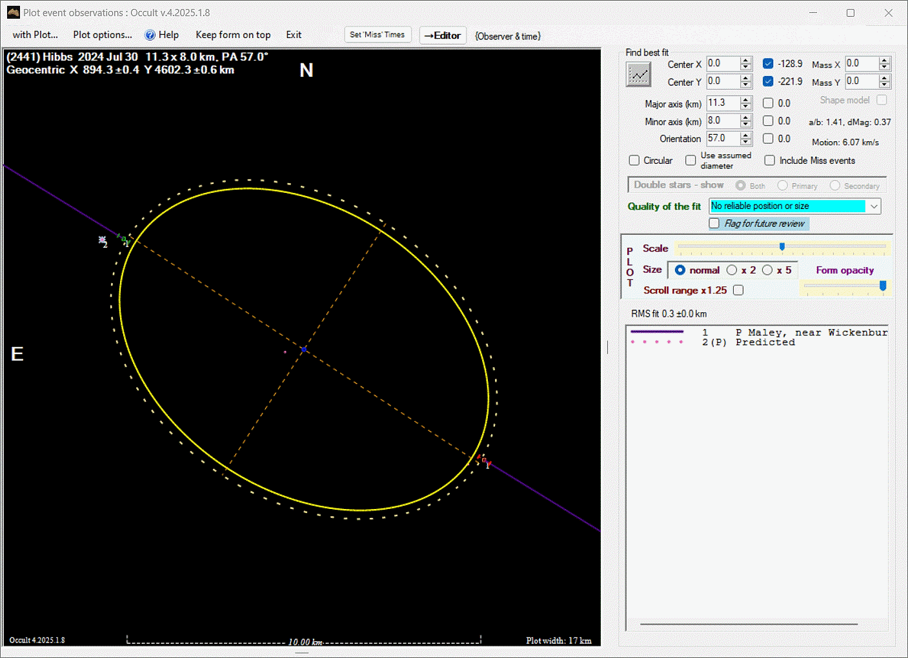The height and width of the screenshot is (658, 908).
Task: Decrease Major axis value with down arrow
Action: pos(746,106)
